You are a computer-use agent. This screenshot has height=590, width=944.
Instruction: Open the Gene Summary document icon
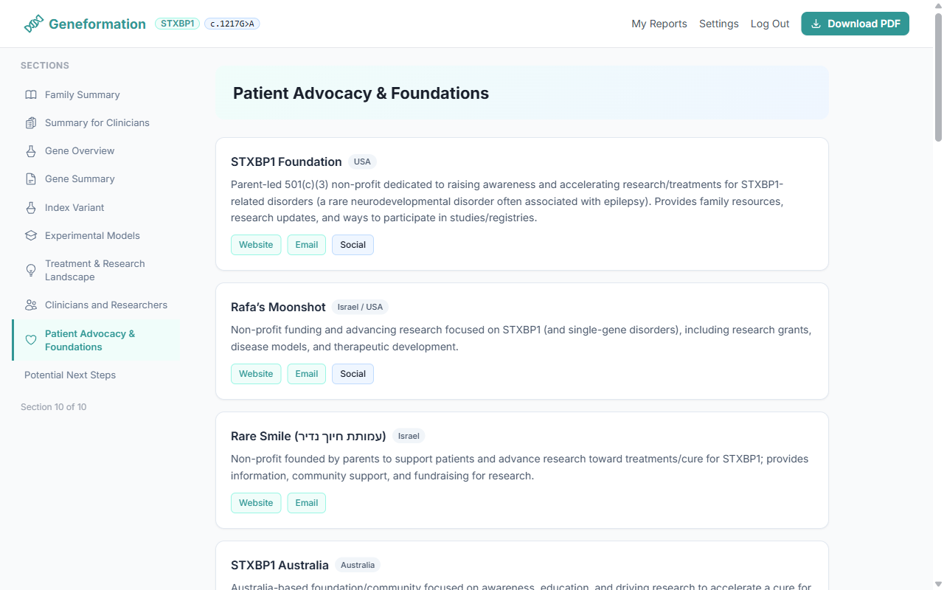tap(30, 178)
